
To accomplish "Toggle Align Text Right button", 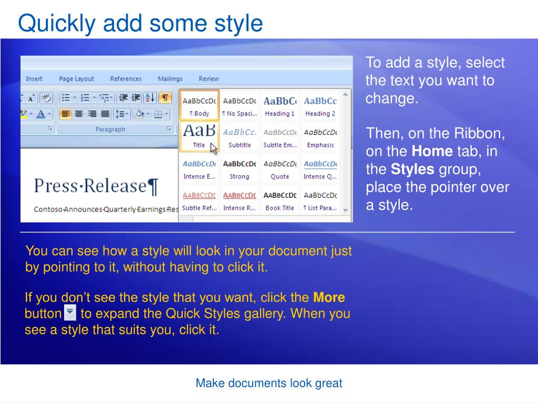I will 92,114.
